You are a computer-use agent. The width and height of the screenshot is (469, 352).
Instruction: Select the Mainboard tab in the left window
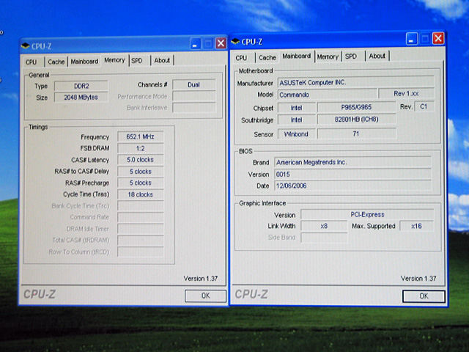[x=84, y=62]
